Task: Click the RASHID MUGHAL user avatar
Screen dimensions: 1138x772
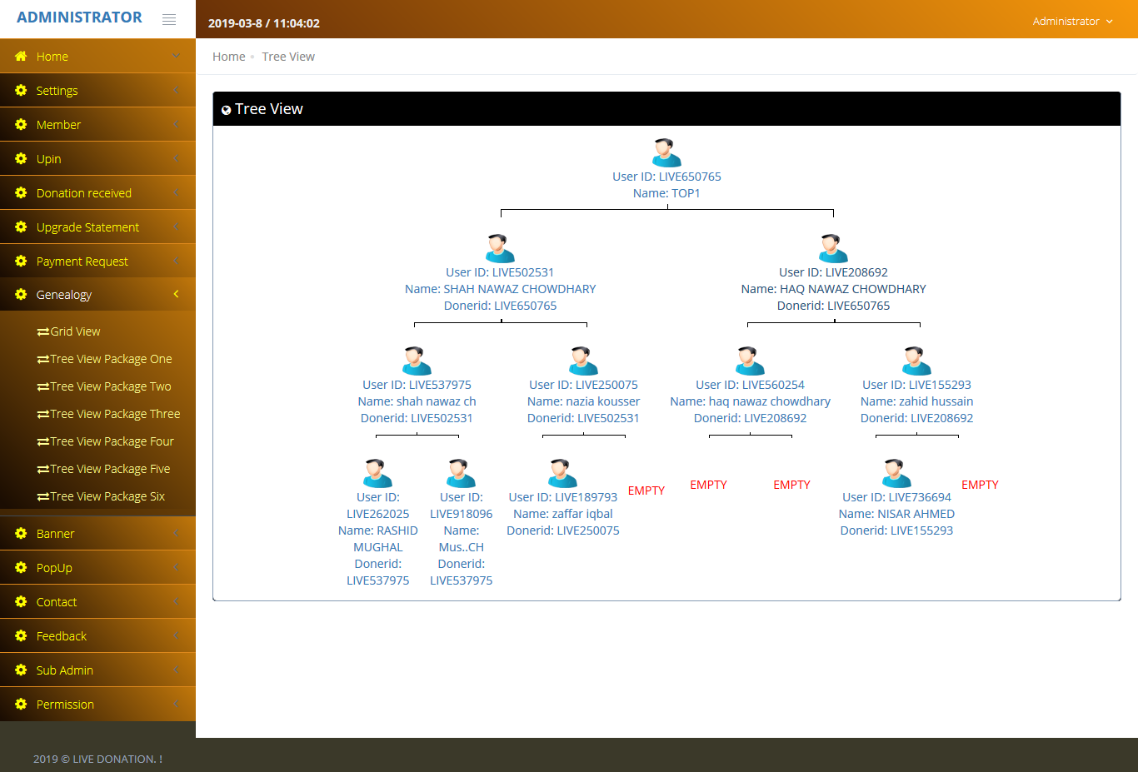Action: click(377, 473)
